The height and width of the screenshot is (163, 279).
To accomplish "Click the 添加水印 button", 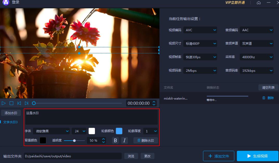I will (x=11, y=113).
